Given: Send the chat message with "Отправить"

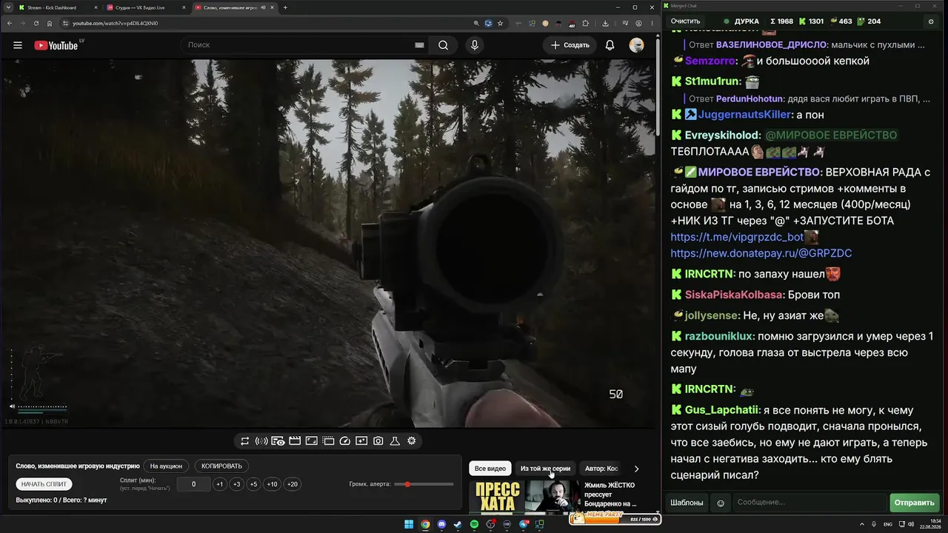Looking at the screenshot, I should (x=914, y=503).
